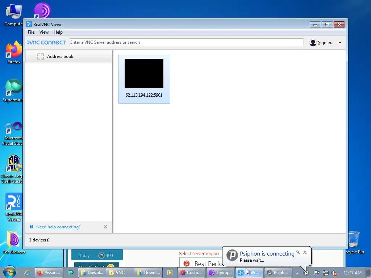Click the VNC Server address search field
Image resolution: width=371 pixels, height=278 pixels.
click(x=186, y=43)
